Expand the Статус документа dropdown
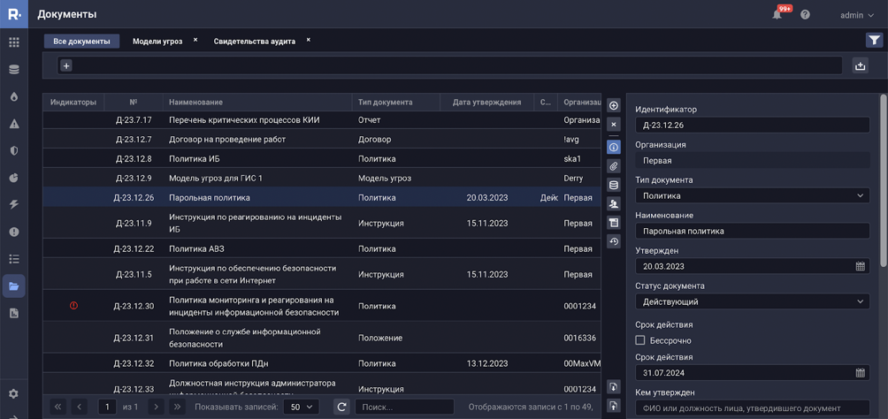This screenshot has width=888, height=419. (x=752, y=301)
